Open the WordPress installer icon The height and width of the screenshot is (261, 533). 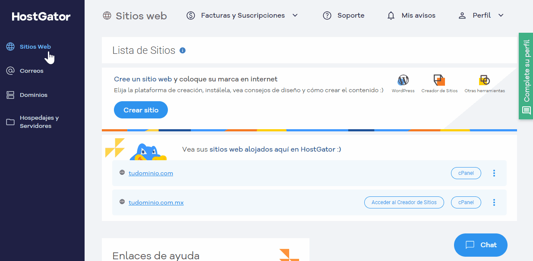403,80
